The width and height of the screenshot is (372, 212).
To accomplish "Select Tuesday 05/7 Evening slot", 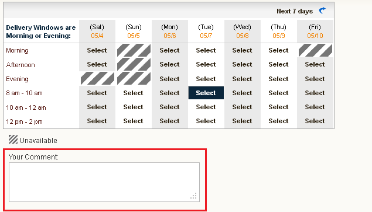I will [x=206, y=79].
